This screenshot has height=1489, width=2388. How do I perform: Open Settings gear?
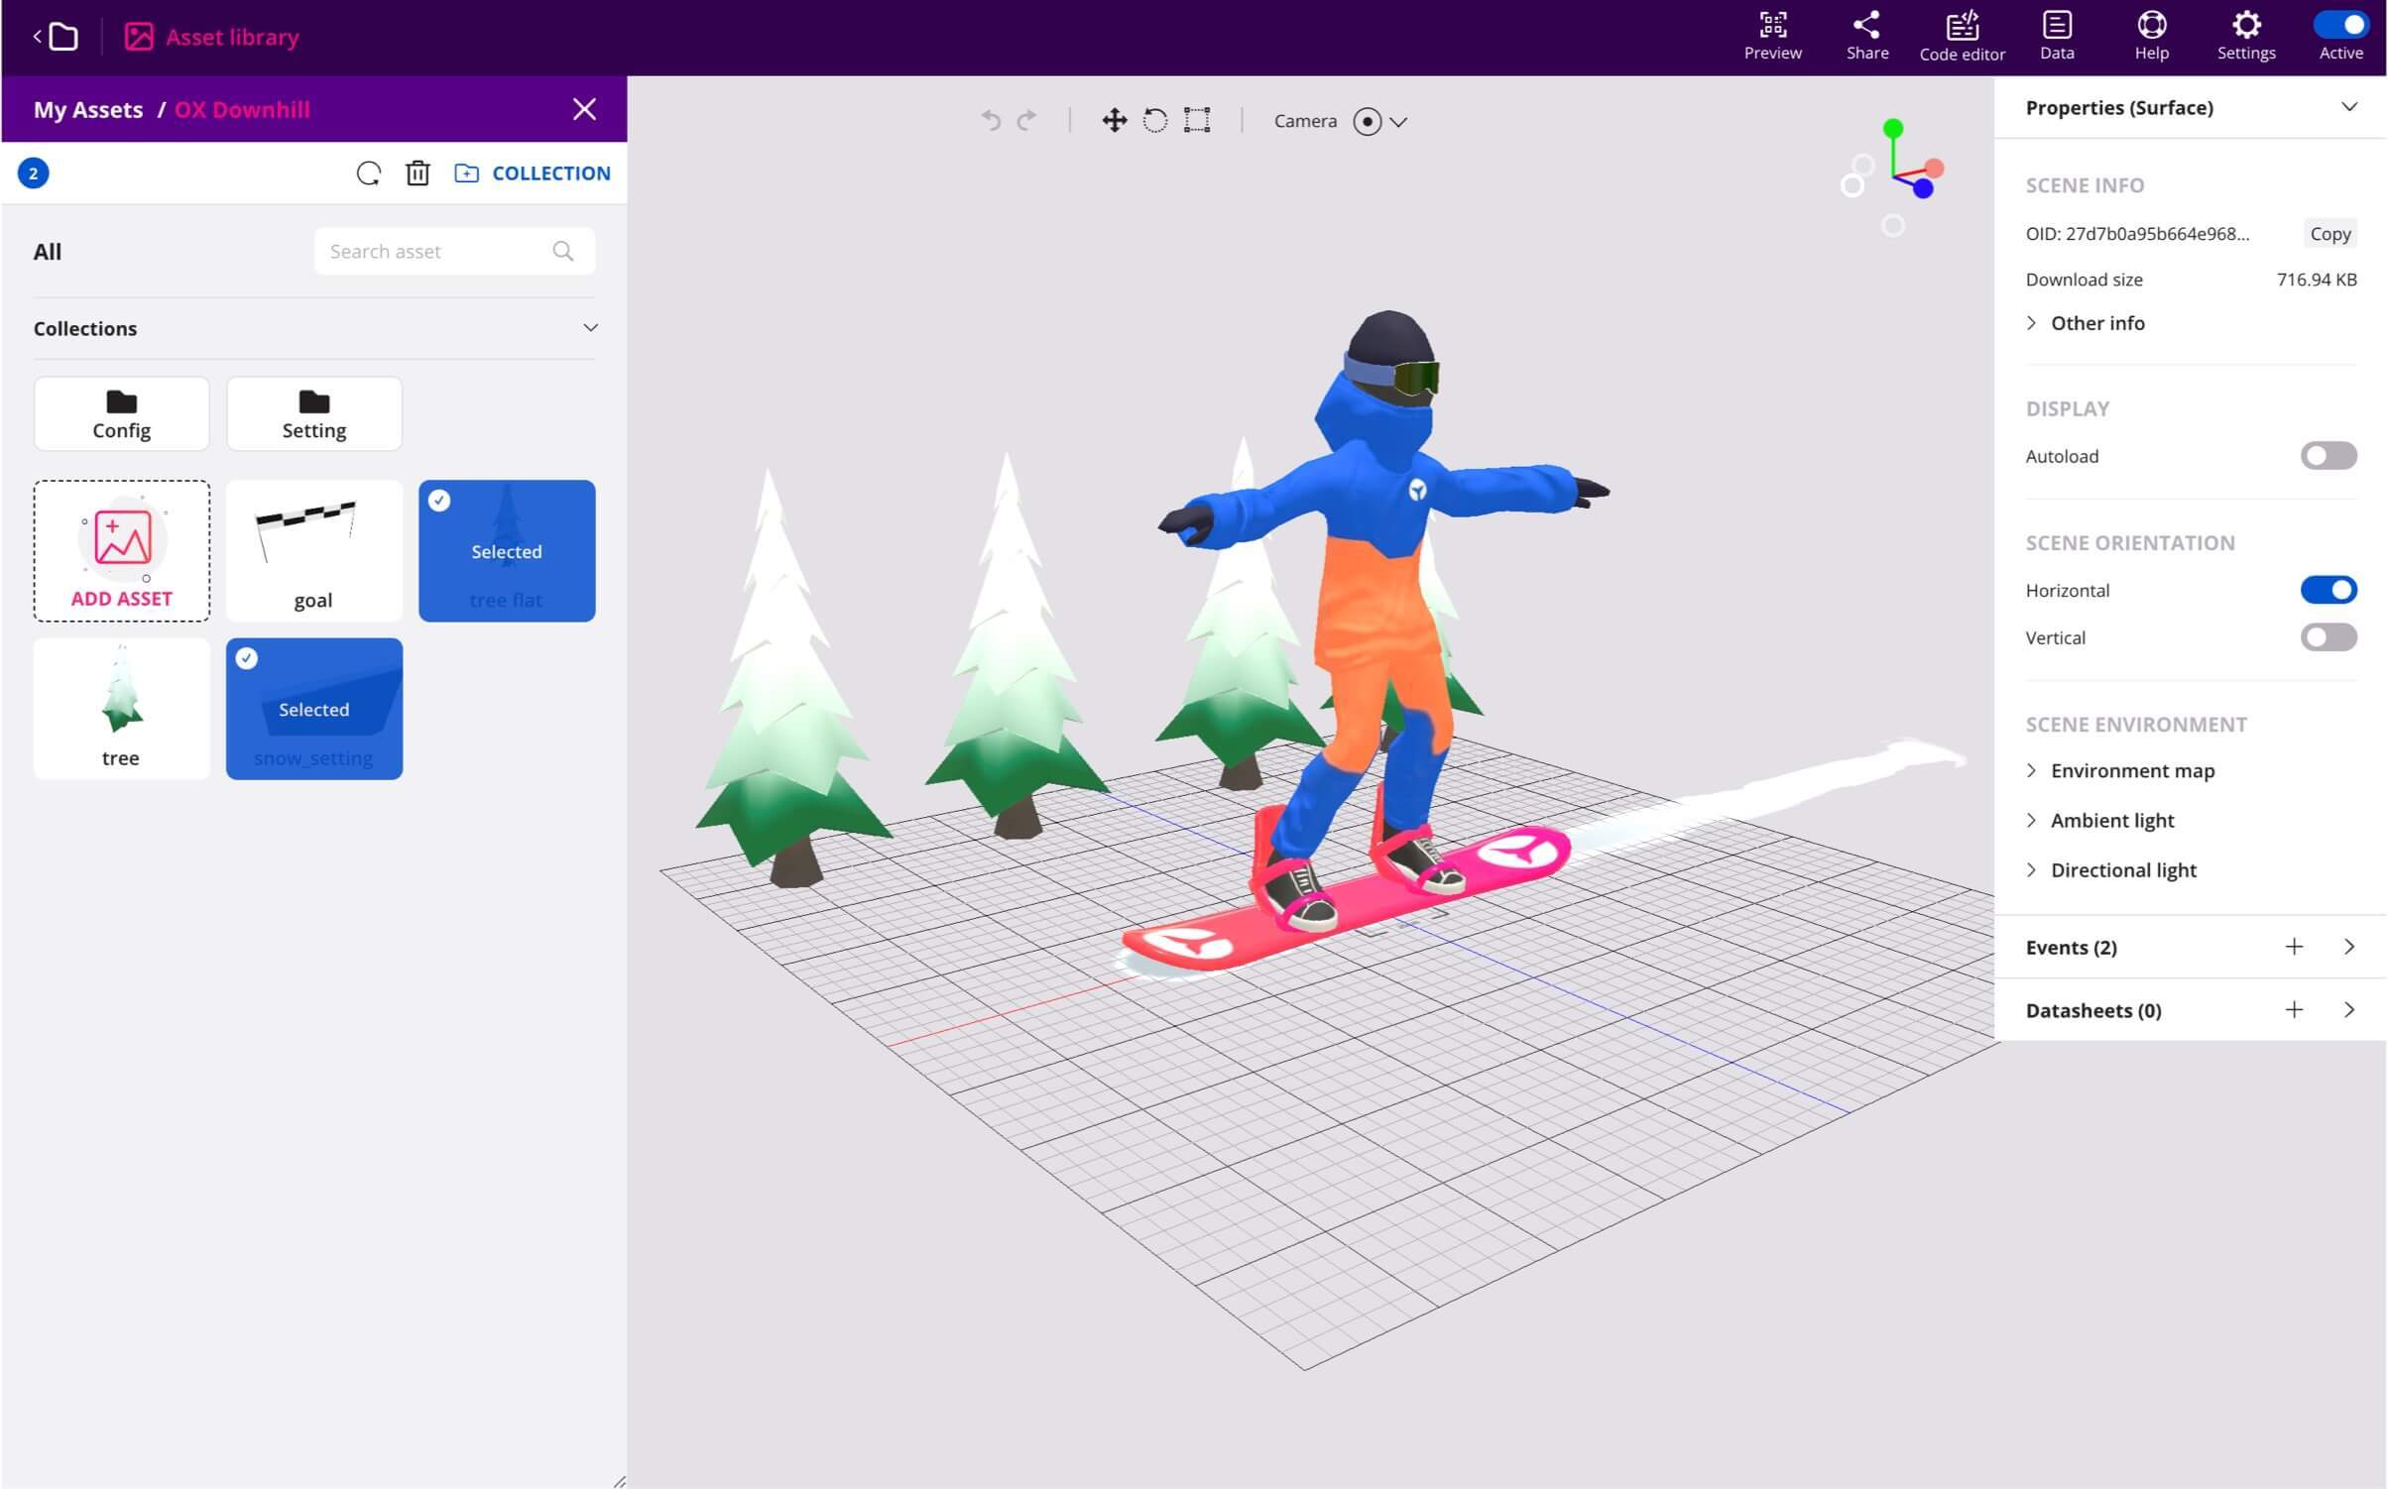pyautogui.click(x=2246, y=37)
